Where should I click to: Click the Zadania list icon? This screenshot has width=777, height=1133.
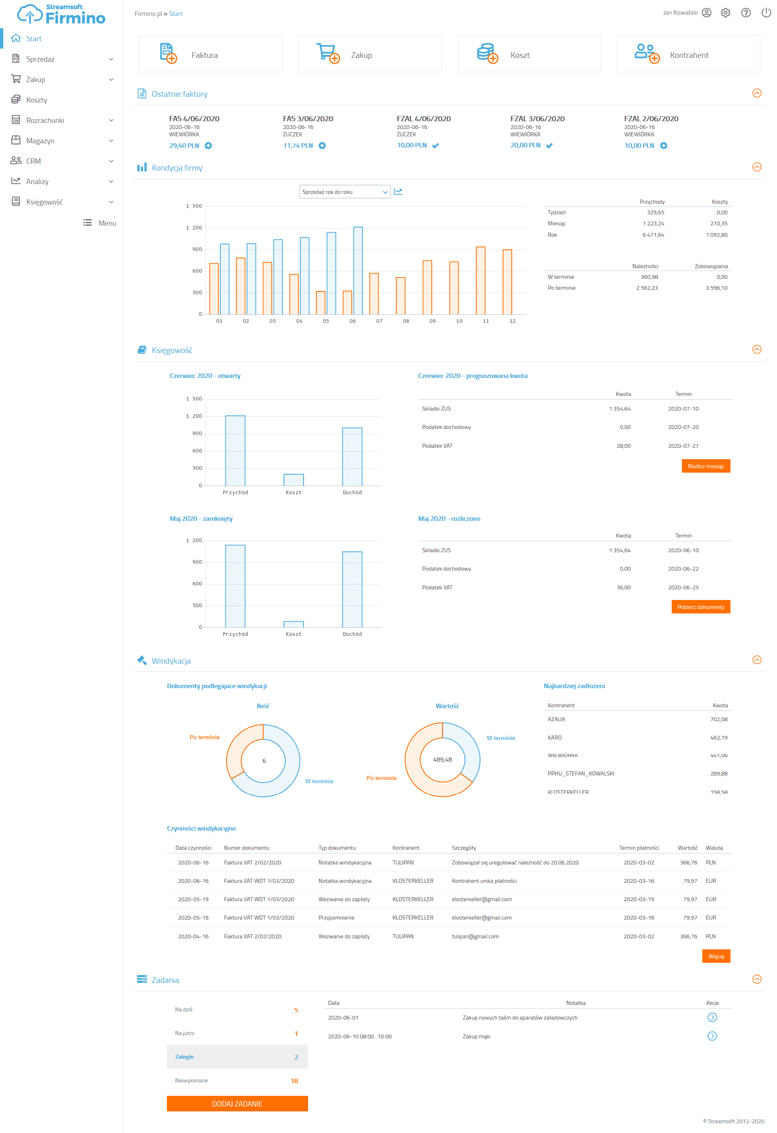tap(142, 979)
